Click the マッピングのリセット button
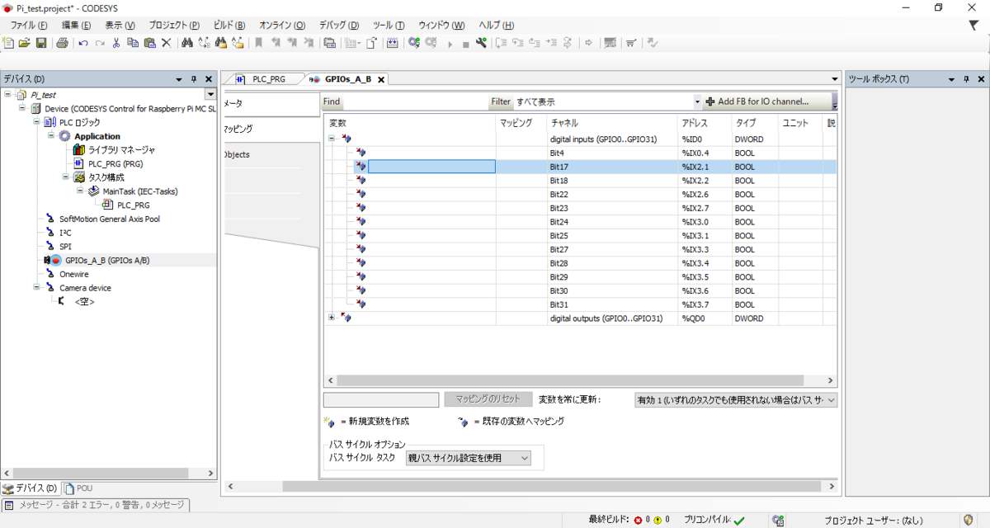Viewport: 990px width, 528px height. (x=488, y=399)
